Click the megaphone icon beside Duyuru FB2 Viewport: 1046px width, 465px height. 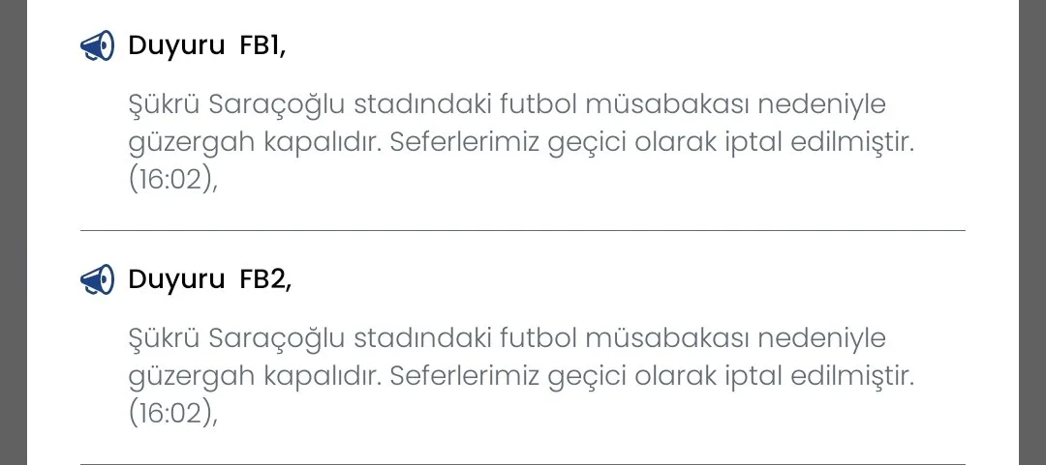click(97, 280)
